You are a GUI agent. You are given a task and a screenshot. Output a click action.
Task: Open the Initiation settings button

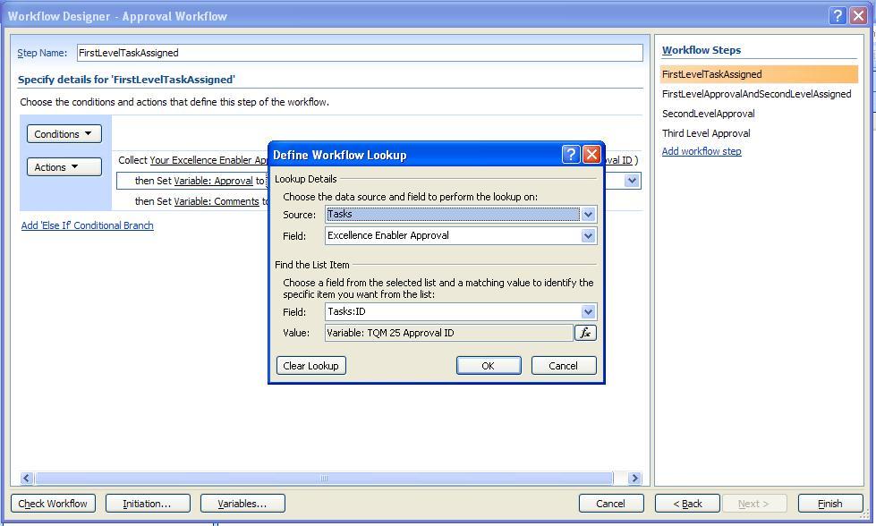[148, 503]
